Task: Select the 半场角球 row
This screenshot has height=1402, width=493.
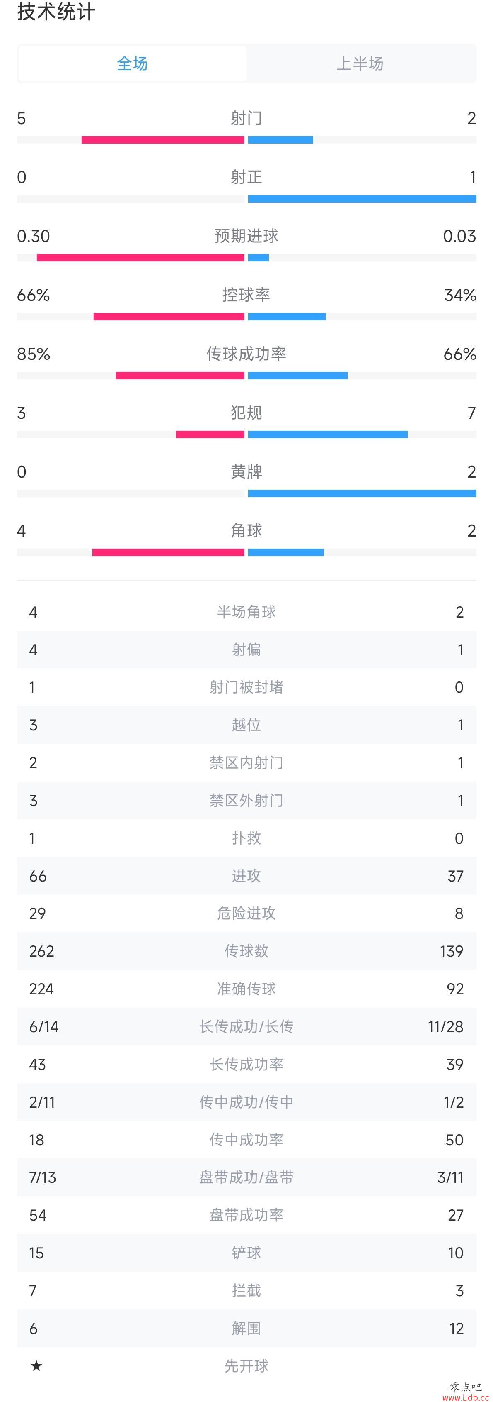Action: pos(246,612)
